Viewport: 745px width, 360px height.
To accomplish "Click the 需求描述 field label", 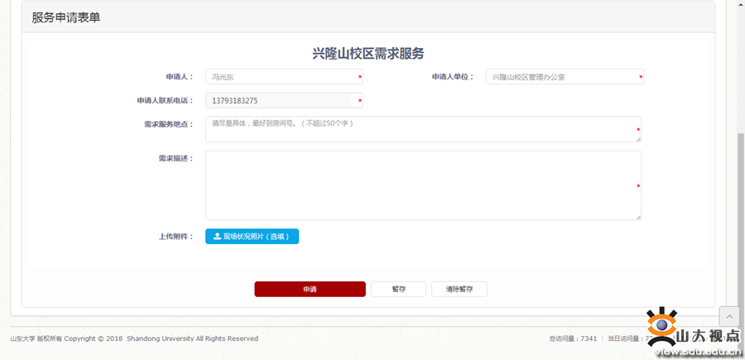I will coord(175,158).
